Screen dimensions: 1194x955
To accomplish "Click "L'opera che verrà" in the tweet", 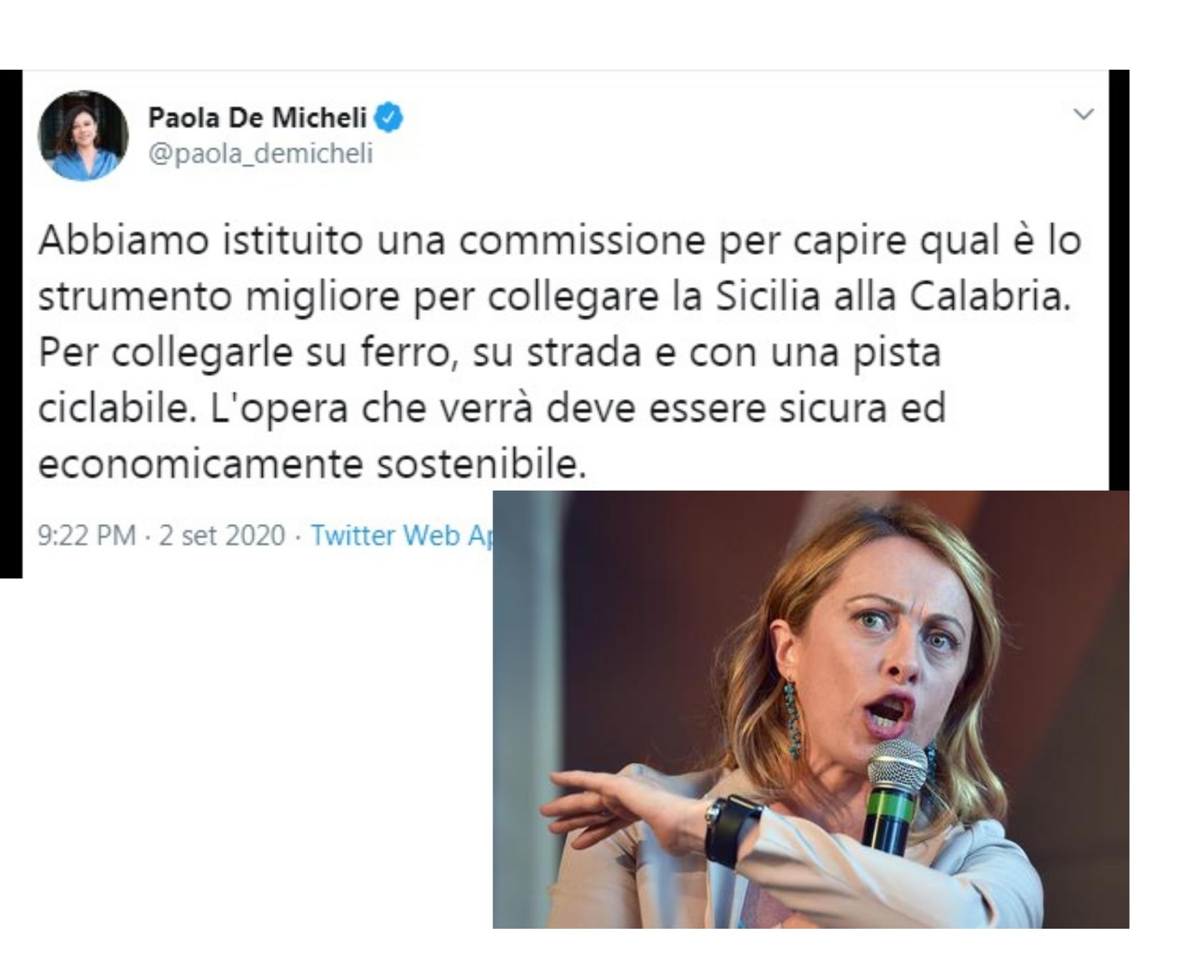I will point(371,408).
